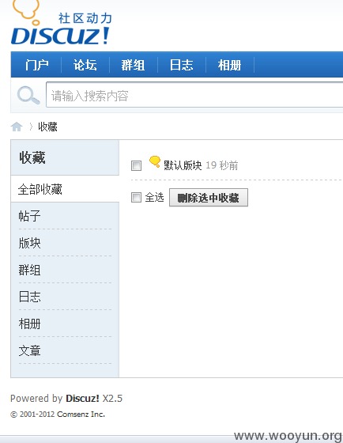Screen dimensions: 343x443
Task: Open the 群组 navigation tab
Action: [133, 65]
